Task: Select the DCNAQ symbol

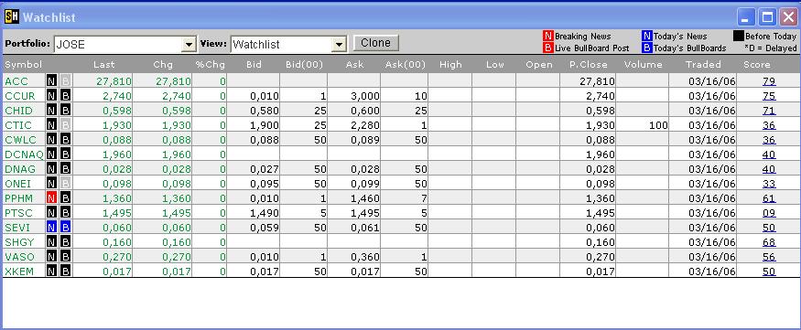Action: (x=24, y=154)
